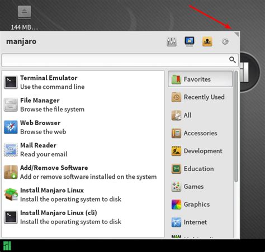Viewport: 265px width, 252px height.
Task: Click 'Browse the file system' description
Action: [52, 110]
